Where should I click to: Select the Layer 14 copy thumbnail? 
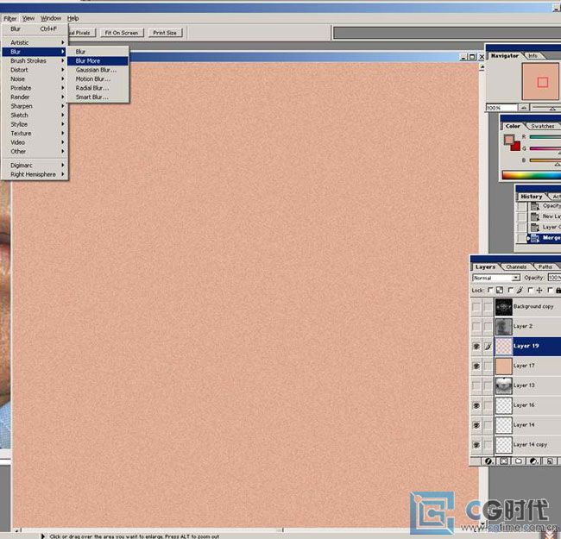point(503,444)
